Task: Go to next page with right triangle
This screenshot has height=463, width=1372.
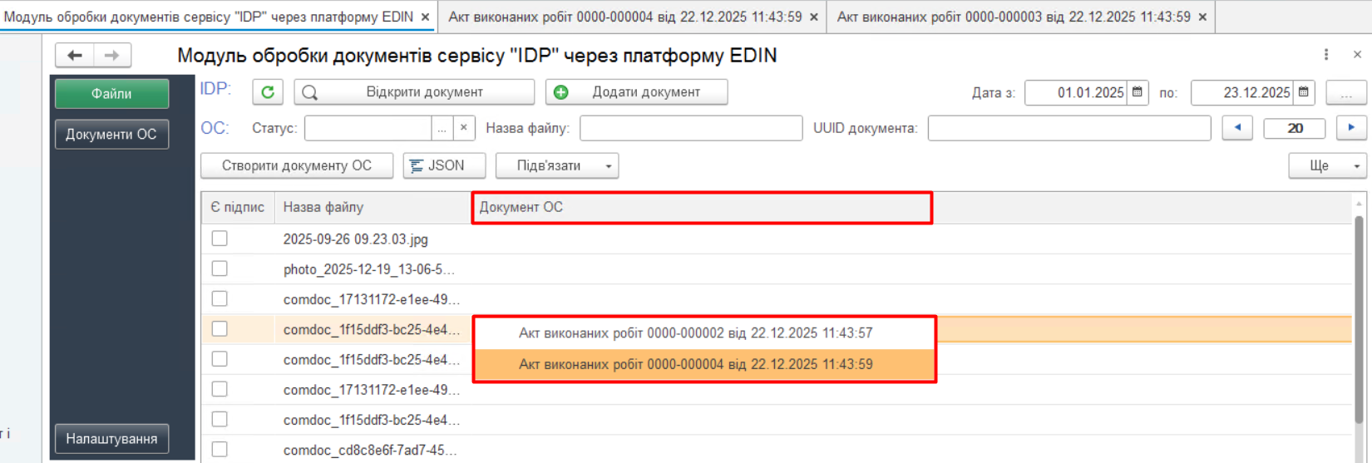Action: click(1351, 128)
